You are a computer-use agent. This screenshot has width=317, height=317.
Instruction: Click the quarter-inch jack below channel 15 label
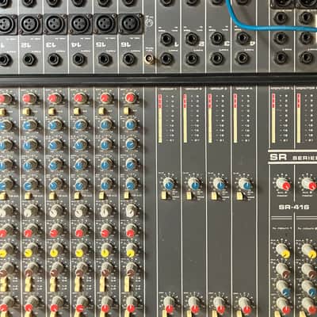[105, 59]
